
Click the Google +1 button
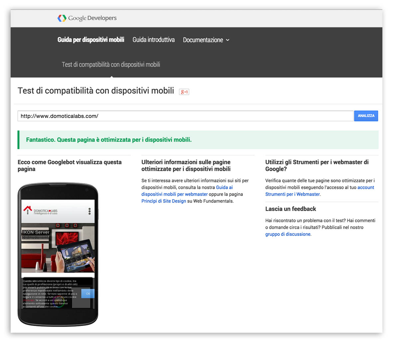click(184, 92)
